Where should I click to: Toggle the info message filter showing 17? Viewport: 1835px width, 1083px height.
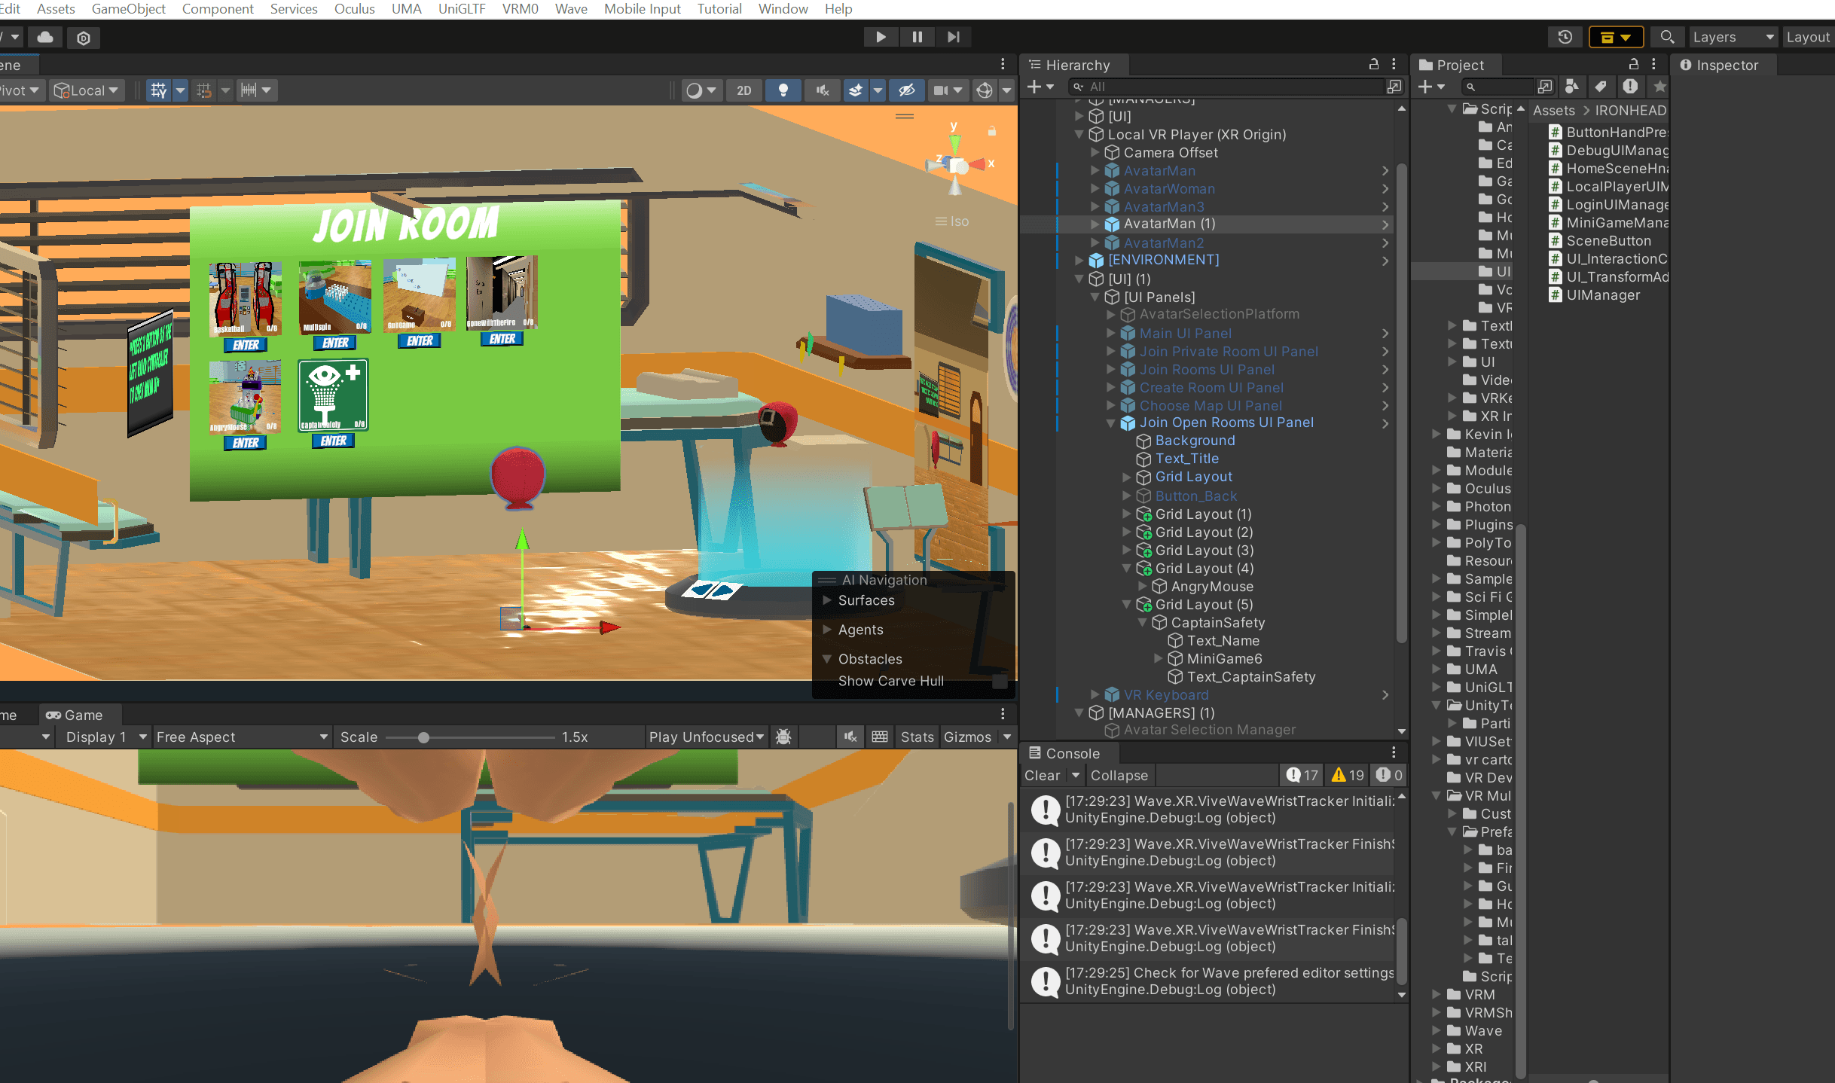1302,776
